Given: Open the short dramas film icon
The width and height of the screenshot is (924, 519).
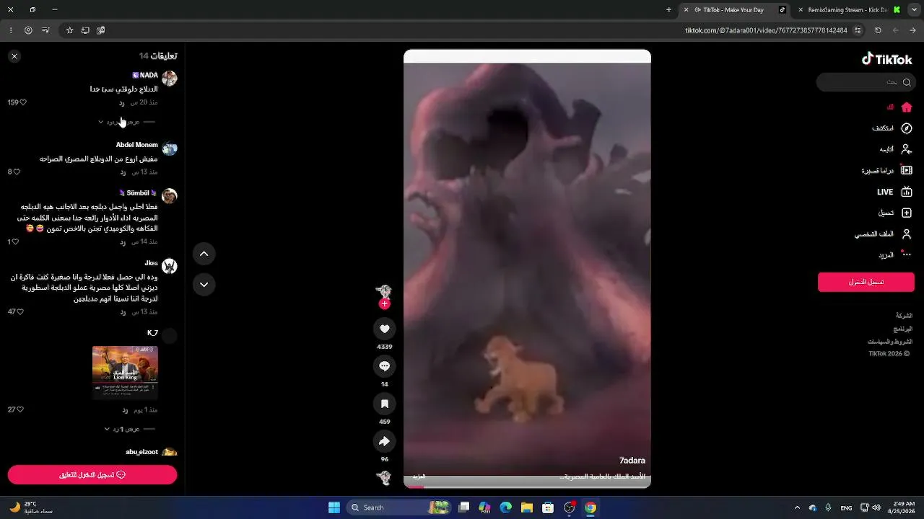Looking at the screenshot, I should tap(907, 171).
